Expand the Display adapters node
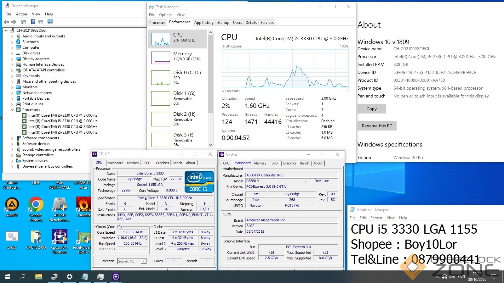The width and height of the screenshot is (504, 283). (x=12, y=59)
